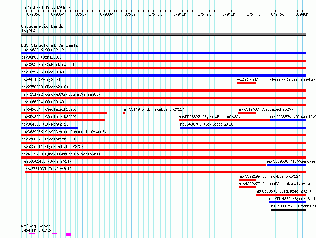Click the red esv3582433 variant bar

[x=145, y=165]
